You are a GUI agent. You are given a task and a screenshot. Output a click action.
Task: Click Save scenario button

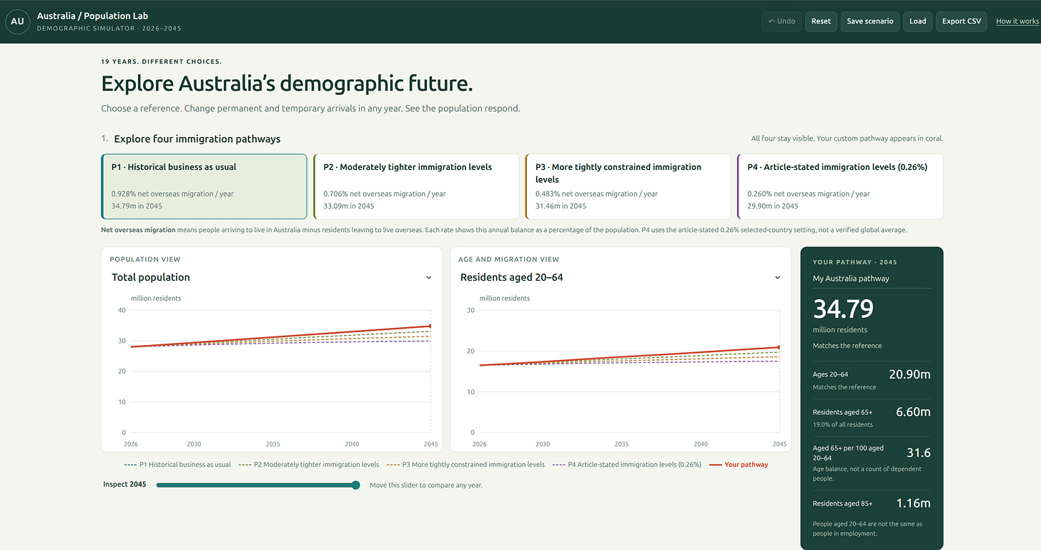(870, 21)
